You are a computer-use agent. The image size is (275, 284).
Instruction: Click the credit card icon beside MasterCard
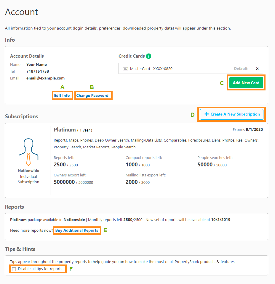[125, 69]
